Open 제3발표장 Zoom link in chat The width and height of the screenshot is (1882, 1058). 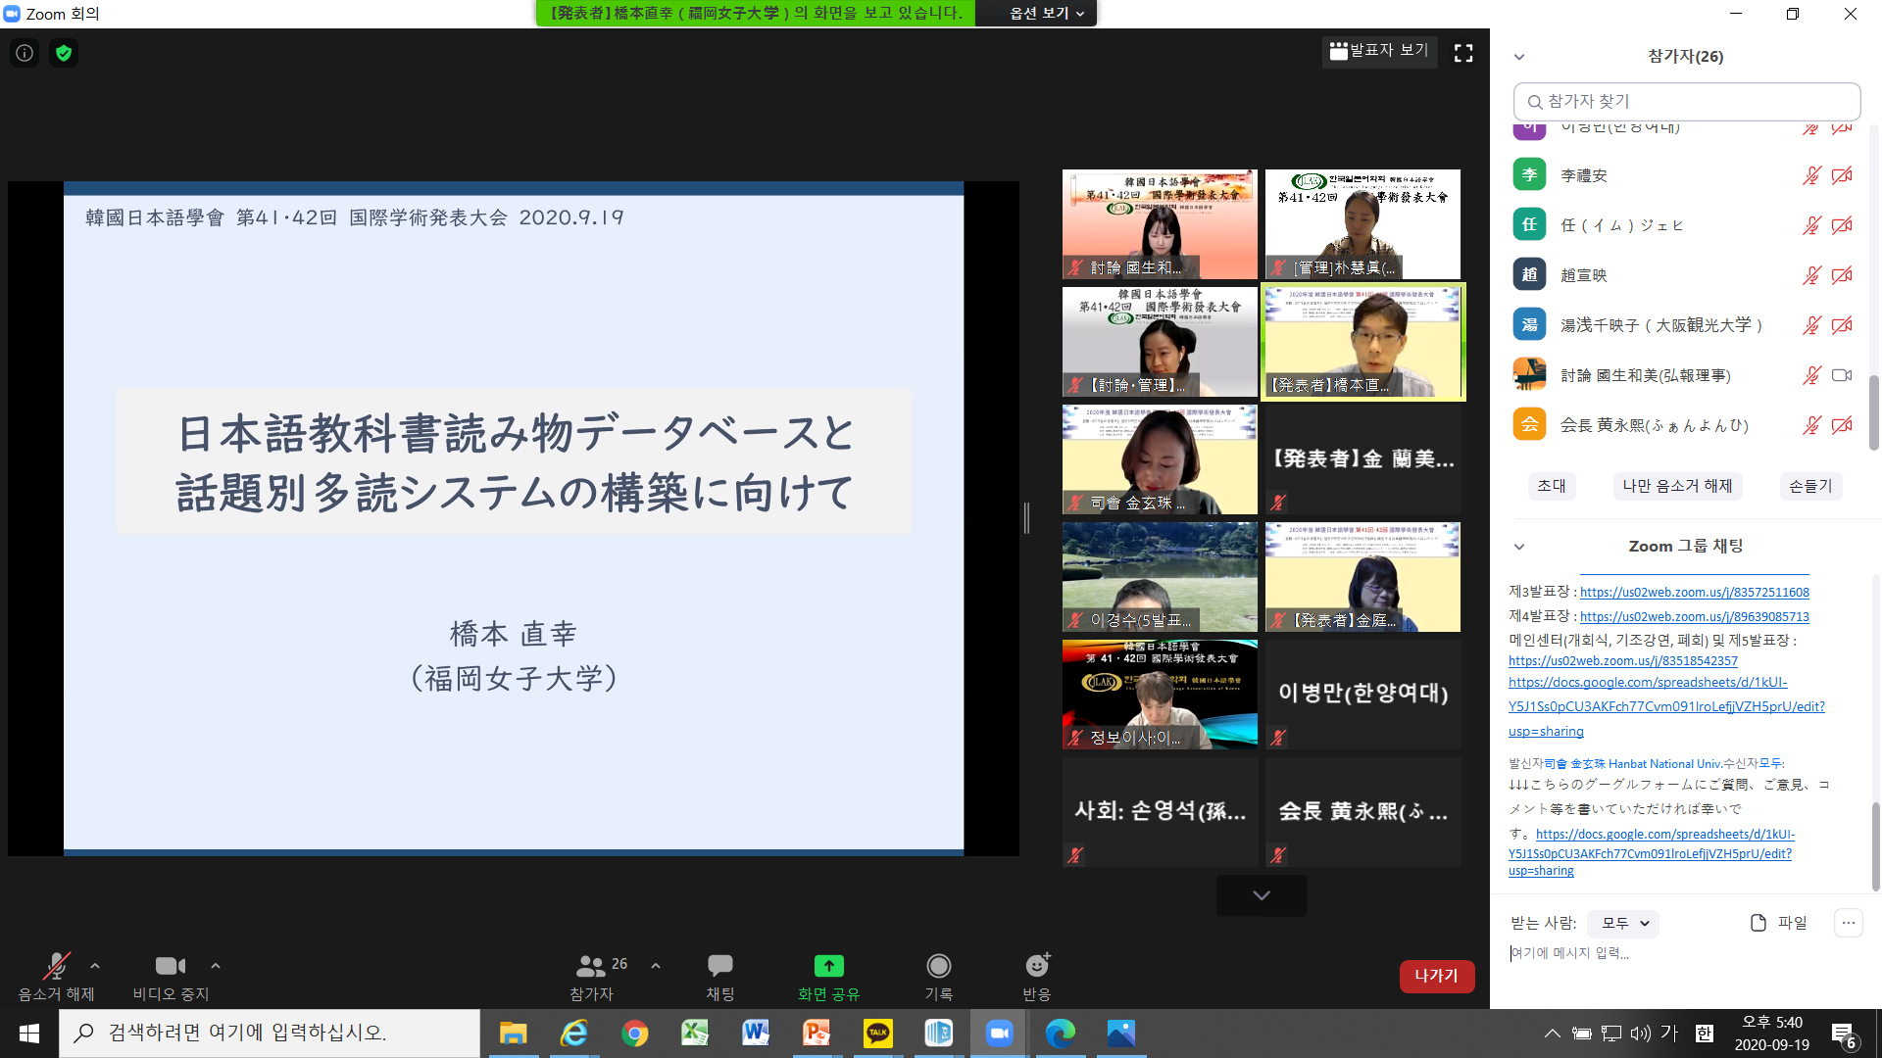tap(1694, 592)
